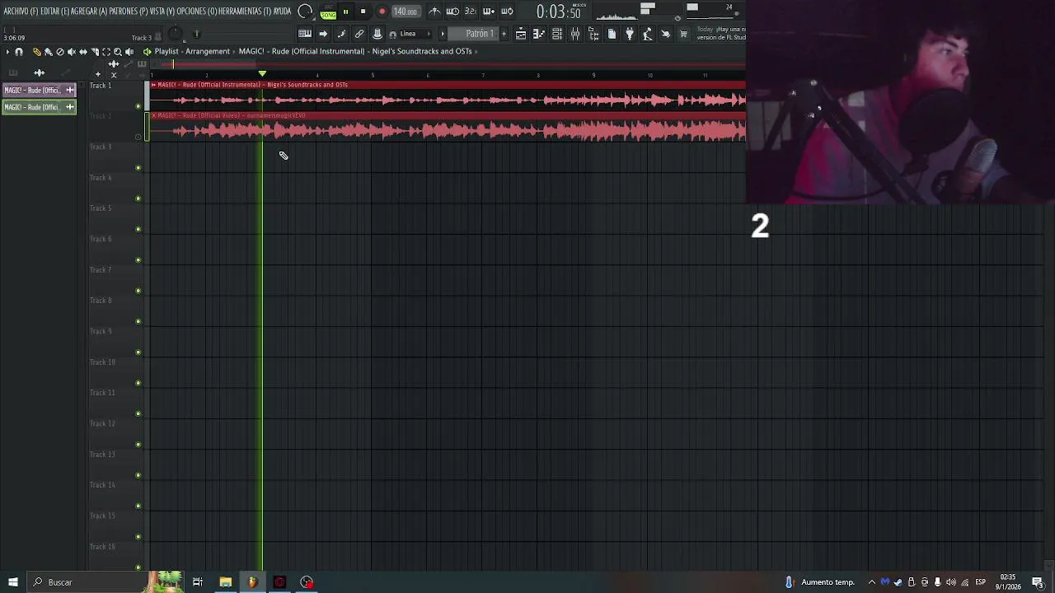This screenshot has width=1055, height=593.
Task: Open the Channel rack
Action: point(557,34)
